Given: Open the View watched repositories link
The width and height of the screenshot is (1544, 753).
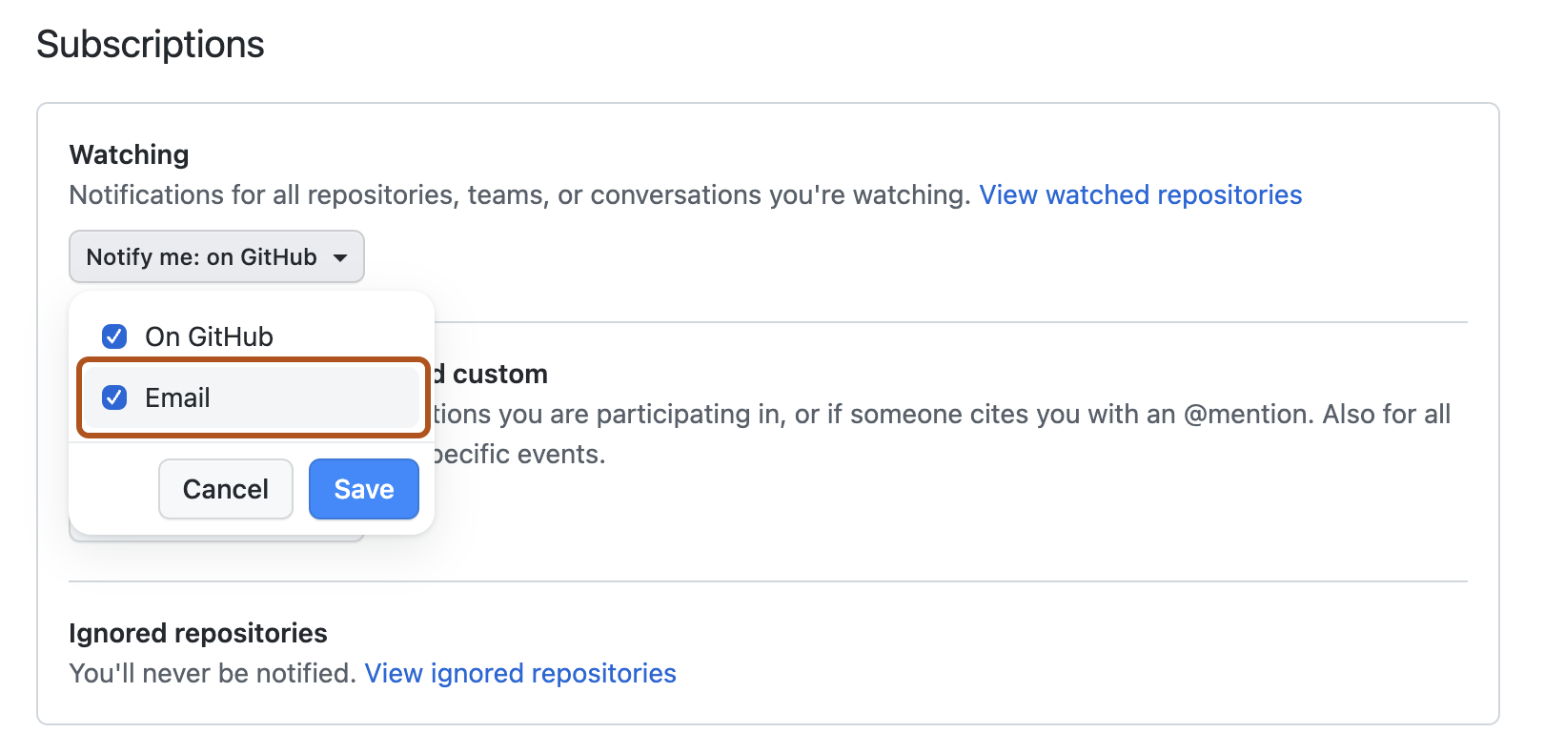Looking at the screenshot, I should tap(1140, 194).
